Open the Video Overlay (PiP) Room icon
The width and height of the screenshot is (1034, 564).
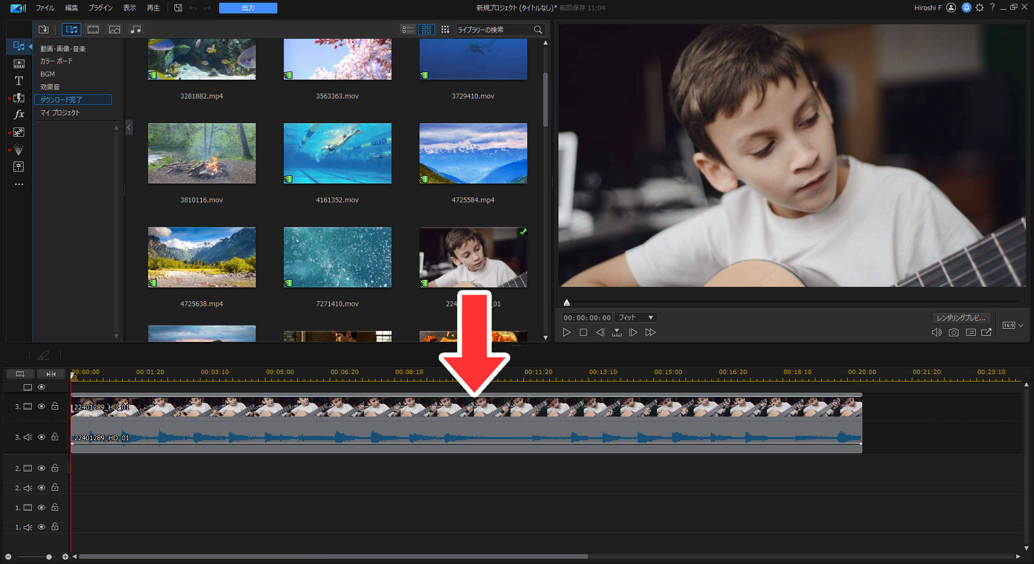[x=19, y=132]
